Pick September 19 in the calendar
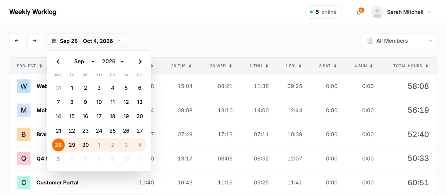 pos(126,116)
